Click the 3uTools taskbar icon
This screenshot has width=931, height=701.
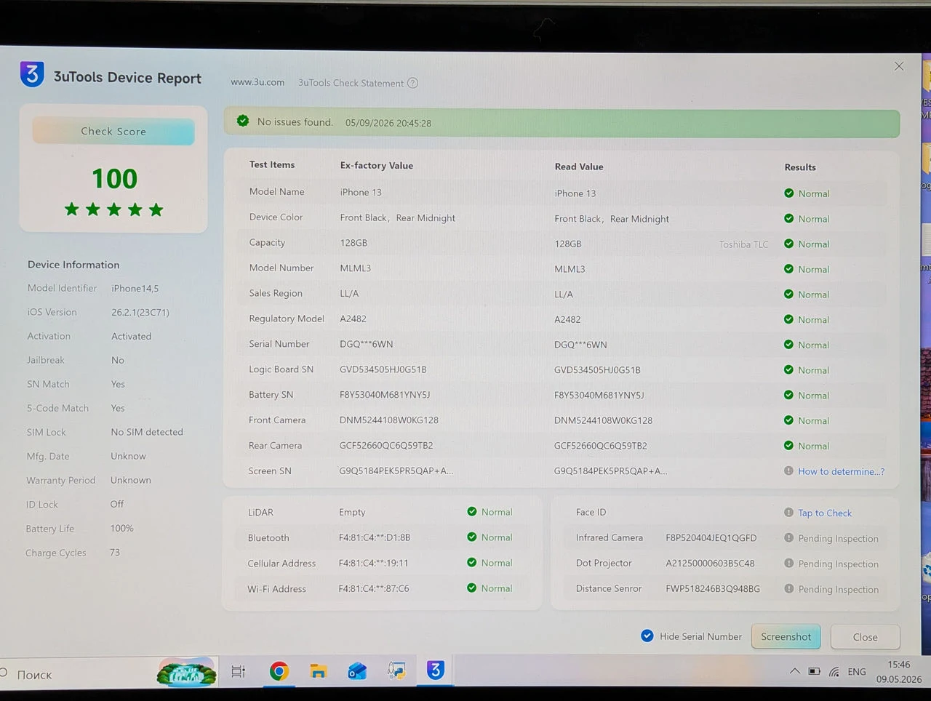(435, 670)
